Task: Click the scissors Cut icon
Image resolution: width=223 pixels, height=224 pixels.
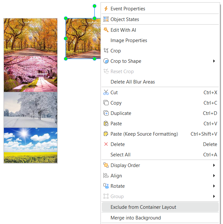Action: 106,93
